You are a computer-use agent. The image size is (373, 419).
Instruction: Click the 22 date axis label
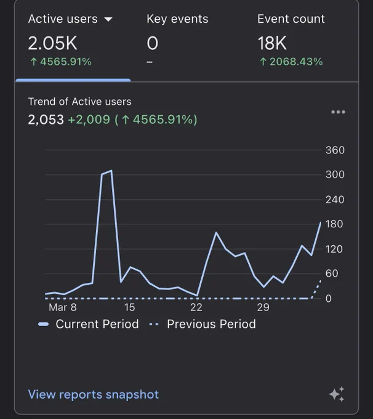[196, 307]
